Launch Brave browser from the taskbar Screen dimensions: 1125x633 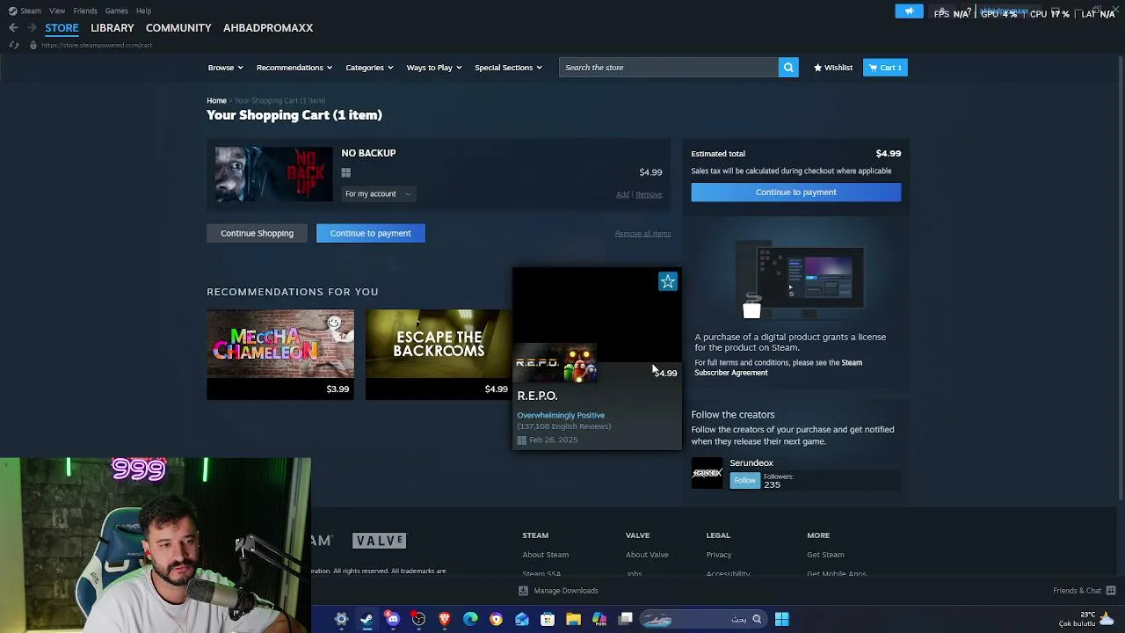click(444, 619)
